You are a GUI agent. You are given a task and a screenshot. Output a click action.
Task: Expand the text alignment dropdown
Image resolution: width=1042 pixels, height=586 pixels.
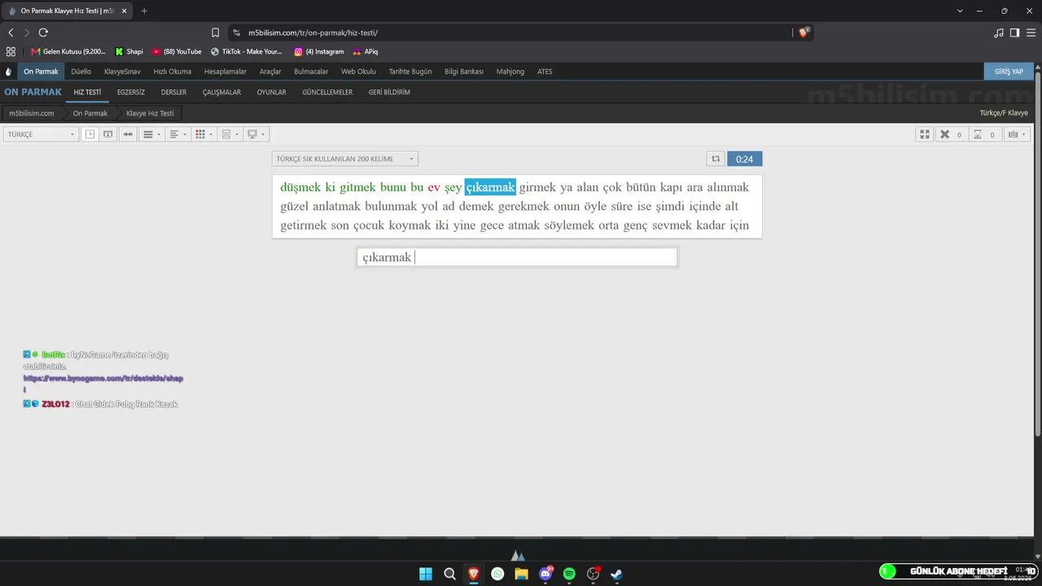click(x=177, y=134)
